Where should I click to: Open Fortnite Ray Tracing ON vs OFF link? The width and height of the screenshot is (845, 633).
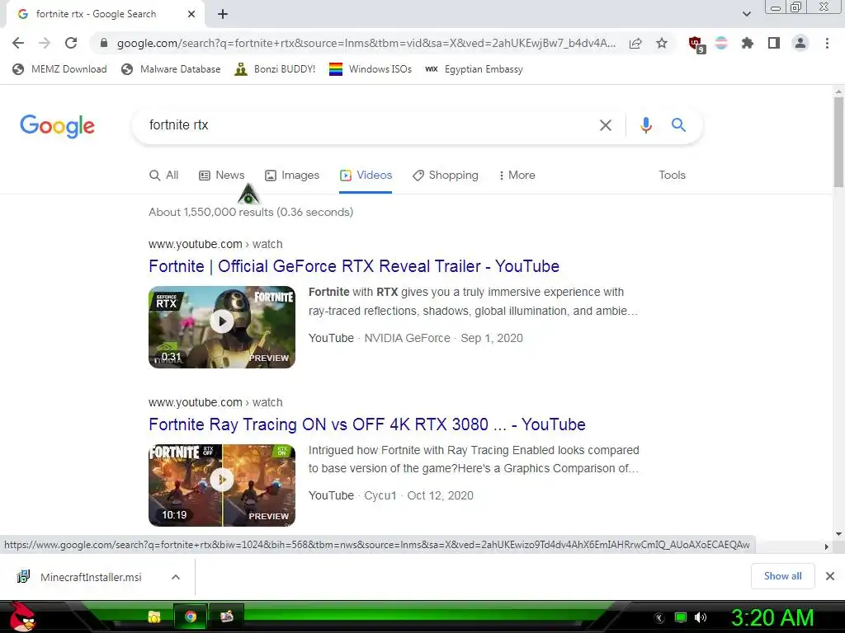point(367,424)
